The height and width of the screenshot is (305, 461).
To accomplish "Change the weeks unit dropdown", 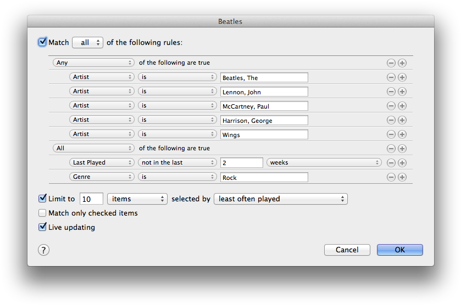I will [x=324, y=162].
